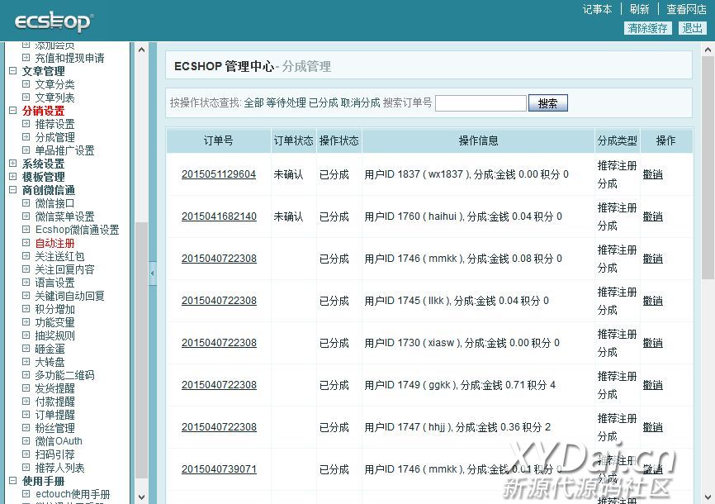
Task: Open order 2015041682140
Action: click(219, 216)
